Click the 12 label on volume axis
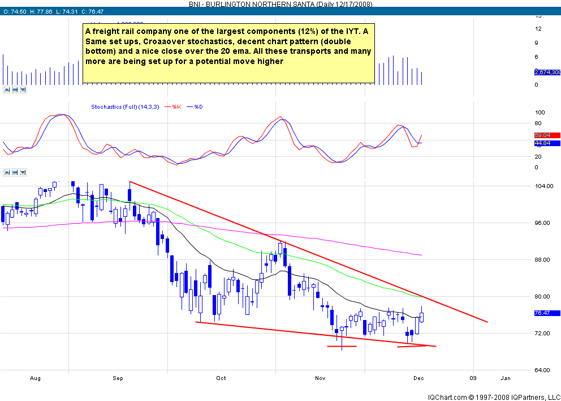This screenshot has width=561, height=401. pyautogui.click(x=538, y=29)
